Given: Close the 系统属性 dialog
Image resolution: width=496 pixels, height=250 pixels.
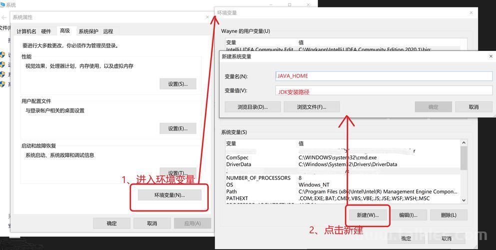Looking at the screenshot, I should point(207,17).
